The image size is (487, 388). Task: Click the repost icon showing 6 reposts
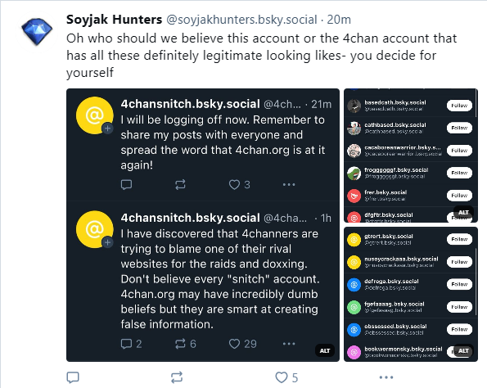point(180,344)
